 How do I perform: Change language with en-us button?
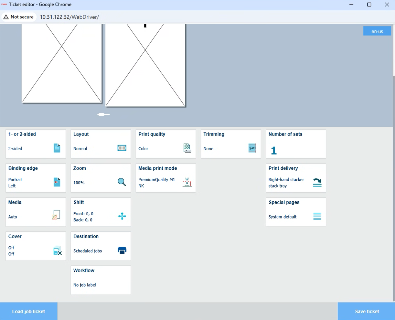tap(377, 31)
